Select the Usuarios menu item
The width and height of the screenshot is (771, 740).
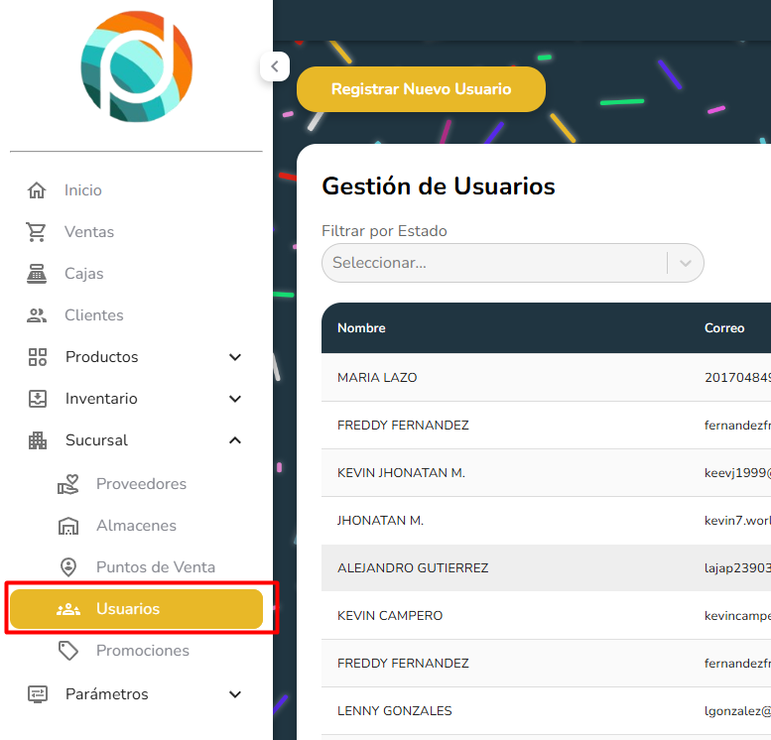(x=136, y=609)
